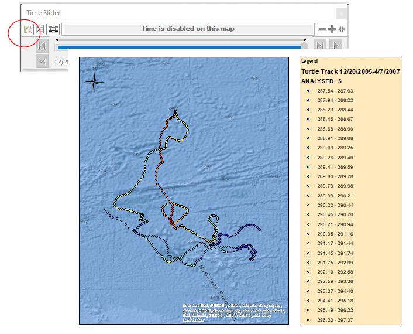Viewport: 413px width, 334px height.
Task: Click the export to video icon
Action: 54,29
